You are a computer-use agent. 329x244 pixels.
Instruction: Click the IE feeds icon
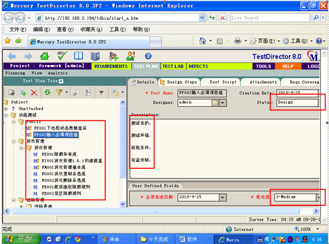click(x=220, y=41)
